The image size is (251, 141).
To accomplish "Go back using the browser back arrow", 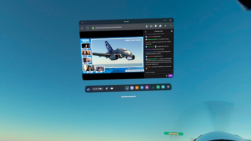I will 82,28.
